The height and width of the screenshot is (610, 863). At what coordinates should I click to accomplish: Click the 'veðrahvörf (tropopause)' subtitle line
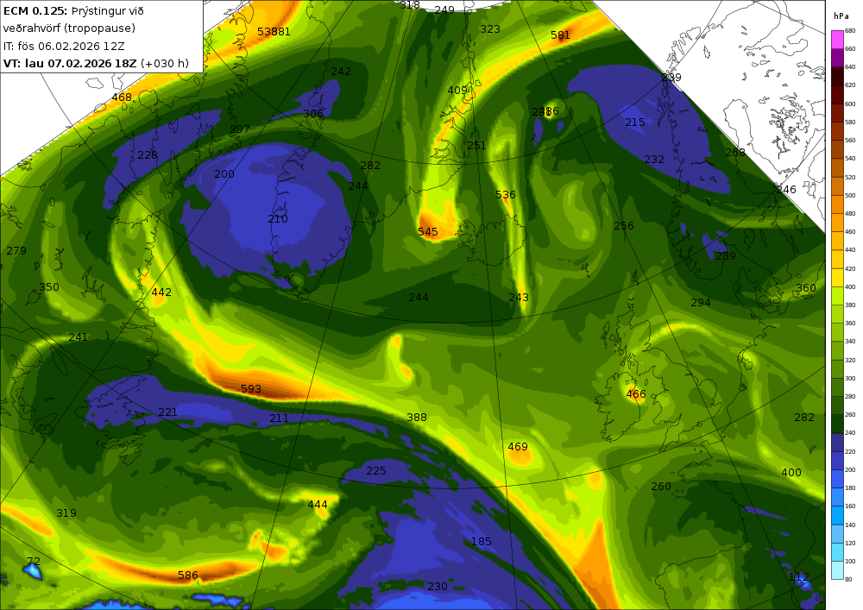pos(69,28)
